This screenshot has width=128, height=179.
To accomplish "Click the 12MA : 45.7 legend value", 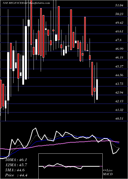I will coord(16,165).
